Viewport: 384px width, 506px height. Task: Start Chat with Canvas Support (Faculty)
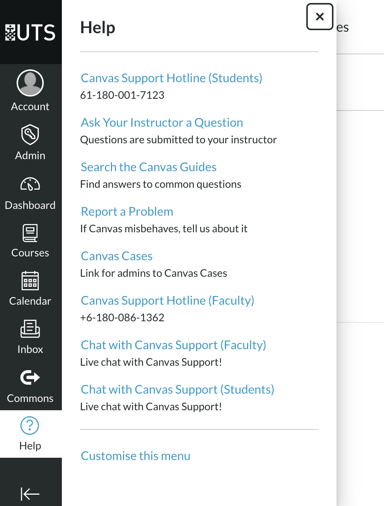click(x=174, y=345)
